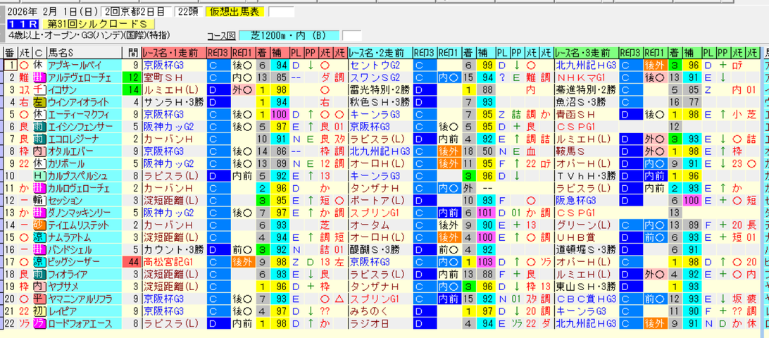Screen dimensions: 769x338
Task: Click the 掛 badge beside バンドシェル
Action: (39, 250)
